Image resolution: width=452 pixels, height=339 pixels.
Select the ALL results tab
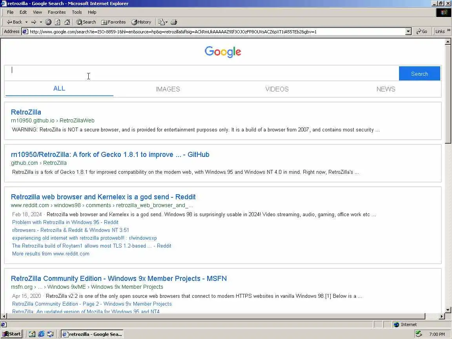[59, 89]
